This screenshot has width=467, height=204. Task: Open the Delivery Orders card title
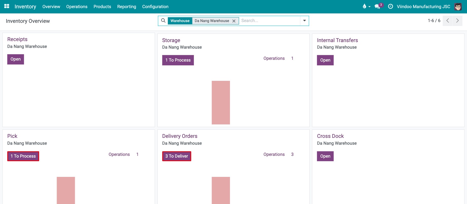point(180,136)
